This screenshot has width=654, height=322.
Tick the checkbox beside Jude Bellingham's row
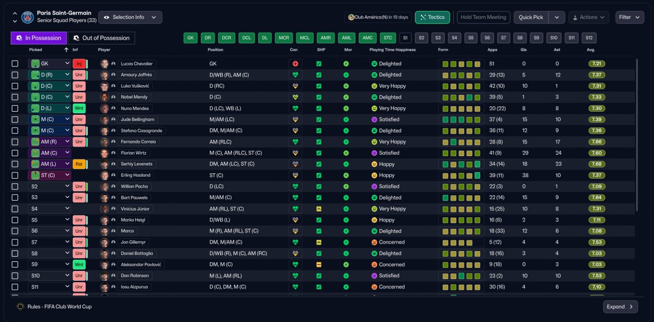[x=15, y=119]
